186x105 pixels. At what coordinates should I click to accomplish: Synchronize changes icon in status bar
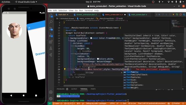[x=61, y=104]
